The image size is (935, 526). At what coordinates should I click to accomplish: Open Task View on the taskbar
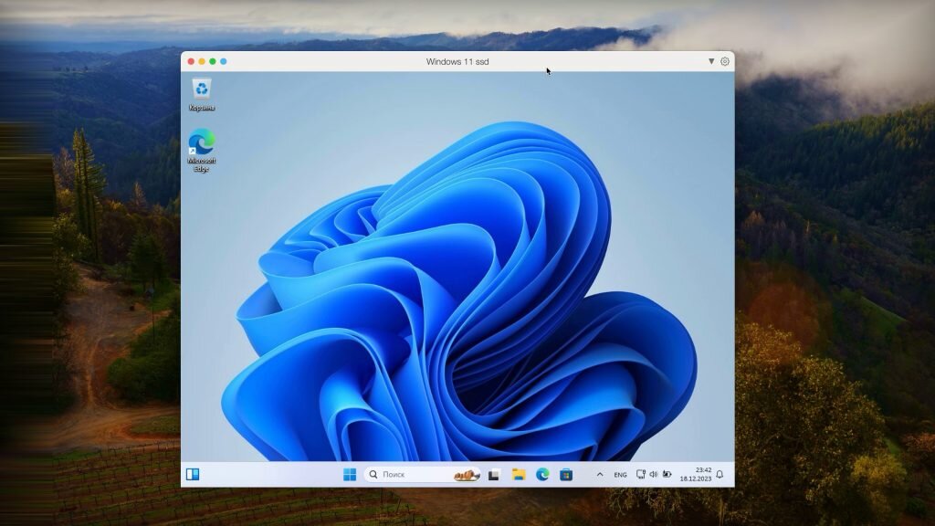[x=494, y=475]
